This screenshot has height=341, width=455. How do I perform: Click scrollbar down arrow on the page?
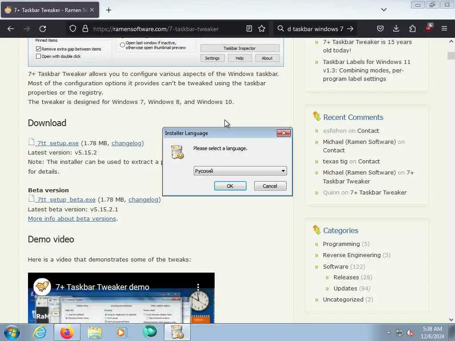(x=451, y=320)
